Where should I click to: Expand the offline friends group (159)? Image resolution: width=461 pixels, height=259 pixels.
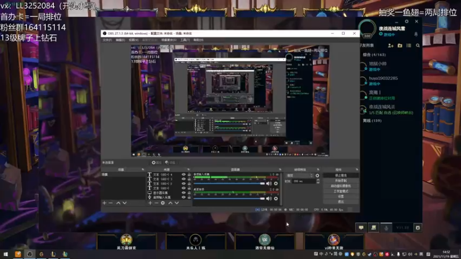click(x=372, y=121)
